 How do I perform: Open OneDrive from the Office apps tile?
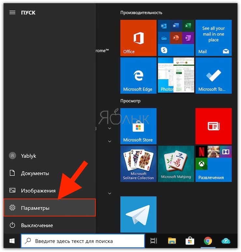click(x=164, y=38)
